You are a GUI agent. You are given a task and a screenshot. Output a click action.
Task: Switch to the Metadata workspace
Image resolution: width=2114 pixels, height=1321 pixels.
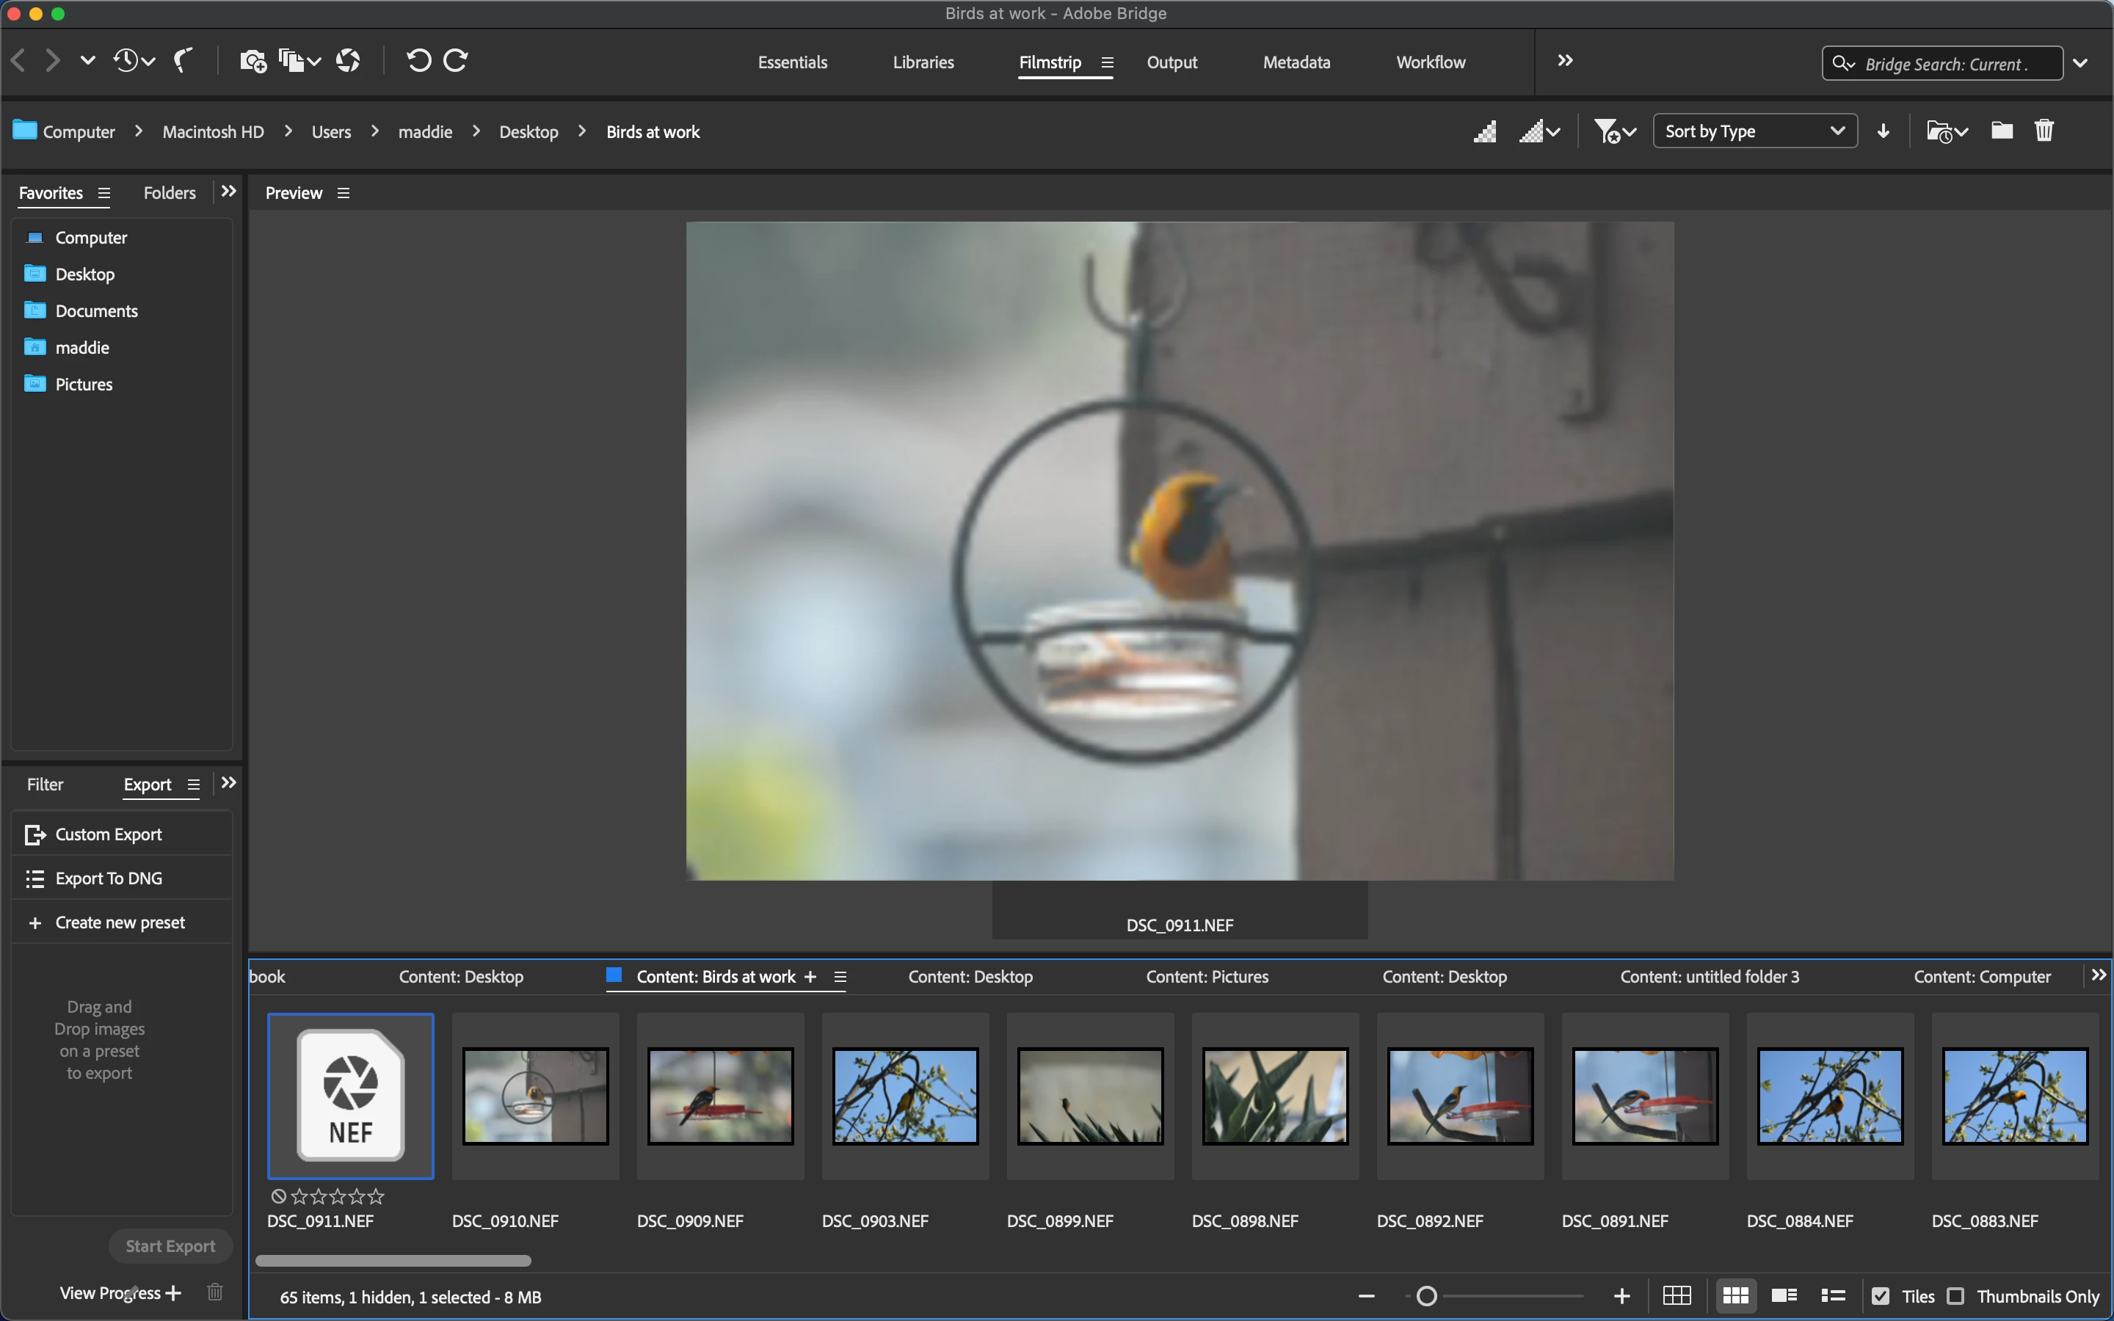1296,62
